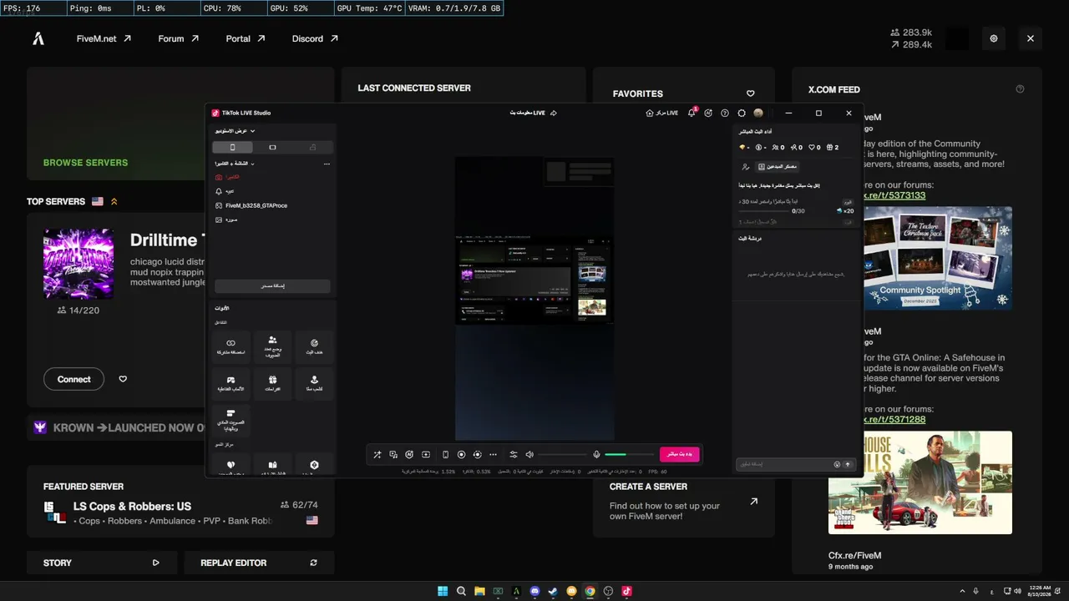The width and height of the screenshot is (1069, 601).
Task: Click the stream preview canvas
Action: click(x=534, y=298)
